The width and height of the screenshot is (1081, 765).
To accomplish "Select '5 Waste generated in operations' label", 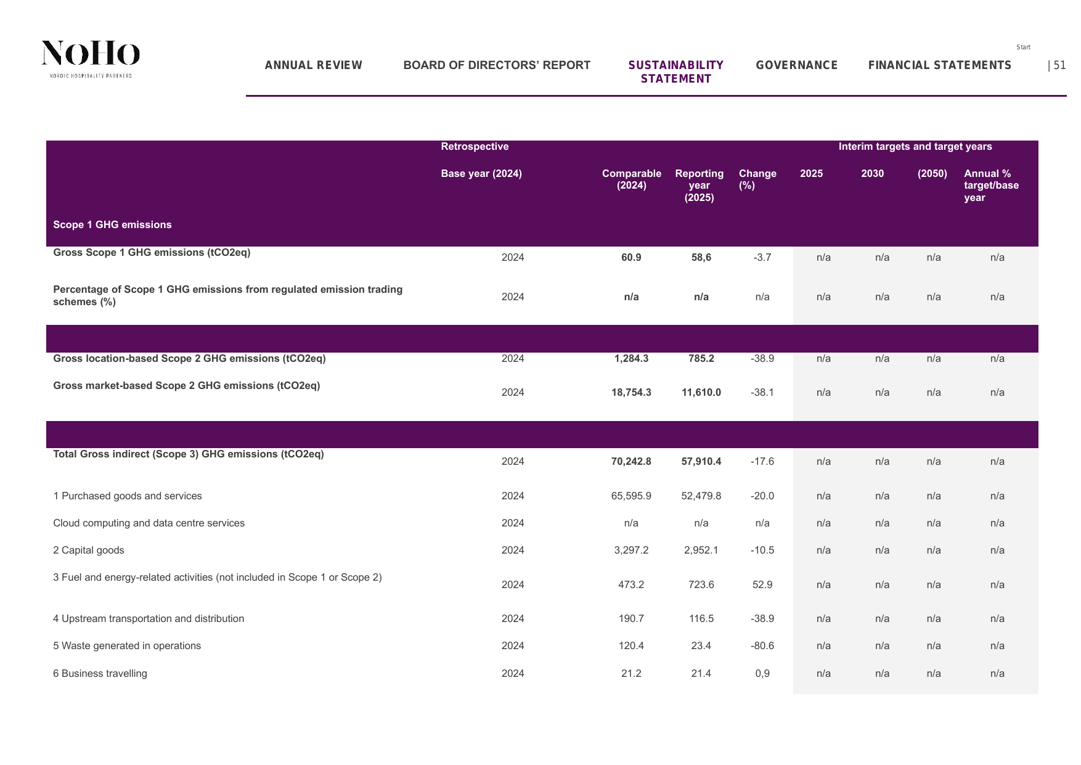I will pyautogui.click(x=127, y=646).
